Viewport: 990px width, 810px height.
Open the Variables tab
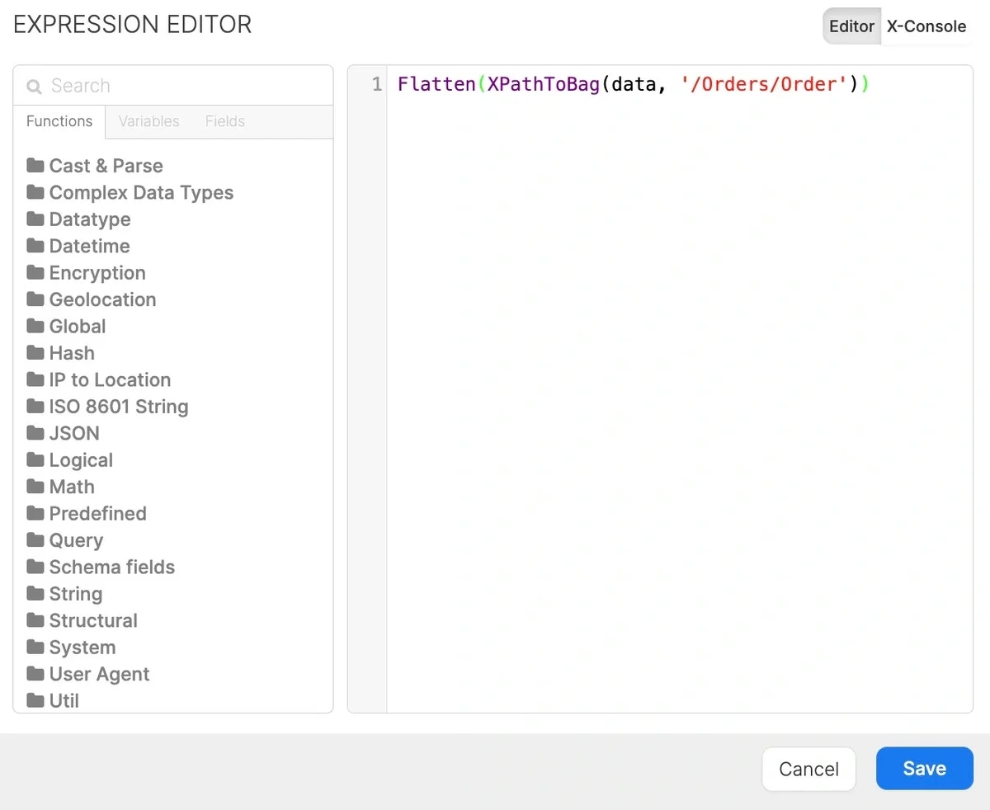tap(148, 121)
